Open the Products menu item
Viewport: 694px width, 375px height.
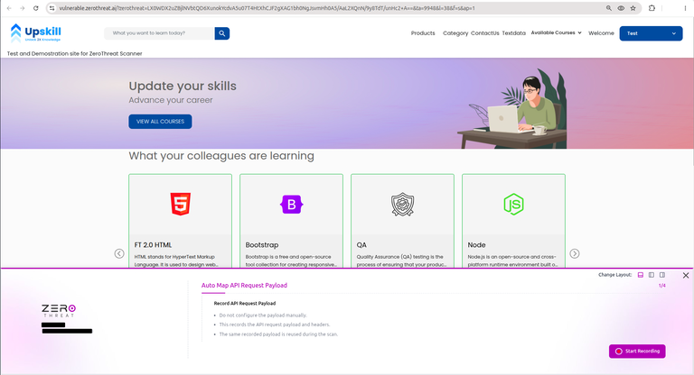(423, 33)
